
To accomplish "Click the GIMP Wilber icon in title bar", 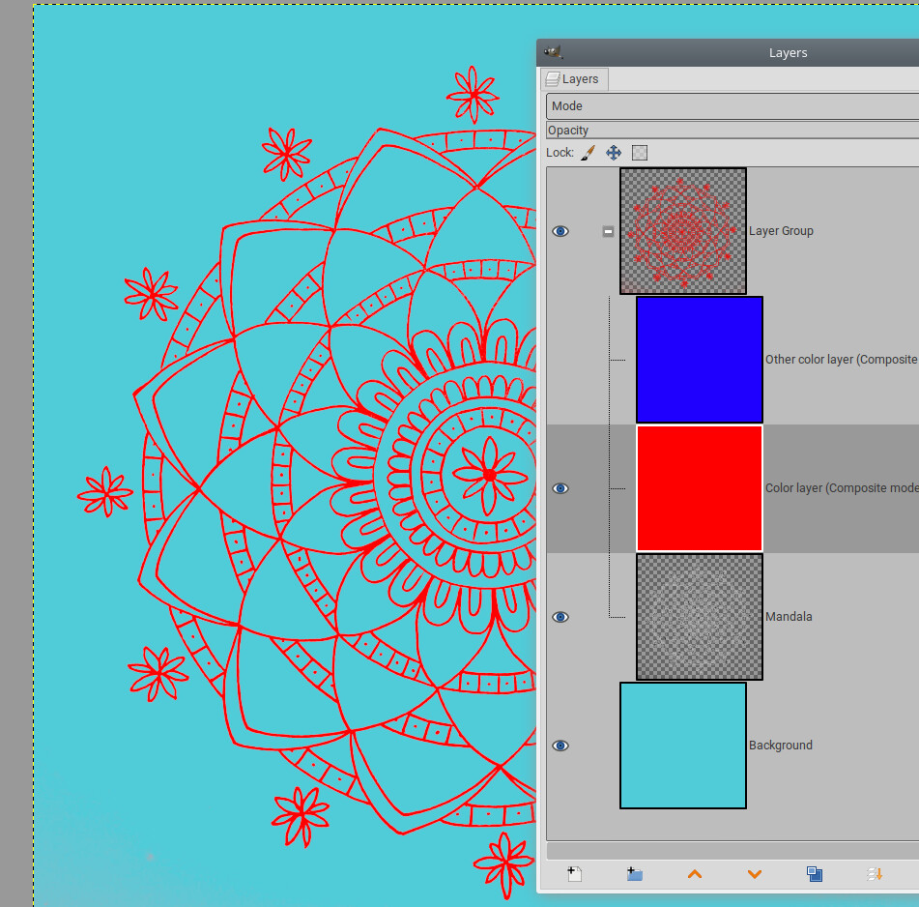I will click(x=553, y=53).
